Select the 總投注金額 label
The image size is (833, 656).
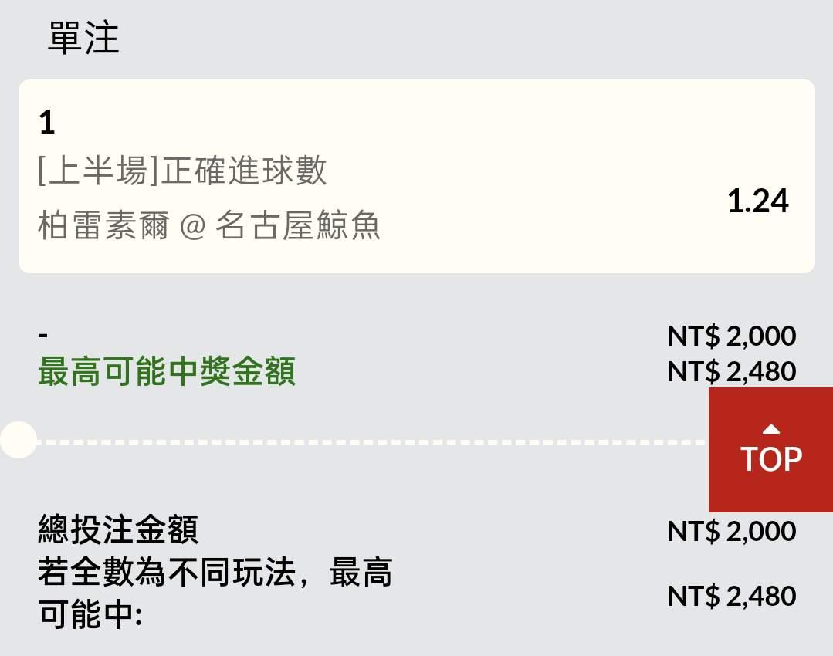[118, 530]
